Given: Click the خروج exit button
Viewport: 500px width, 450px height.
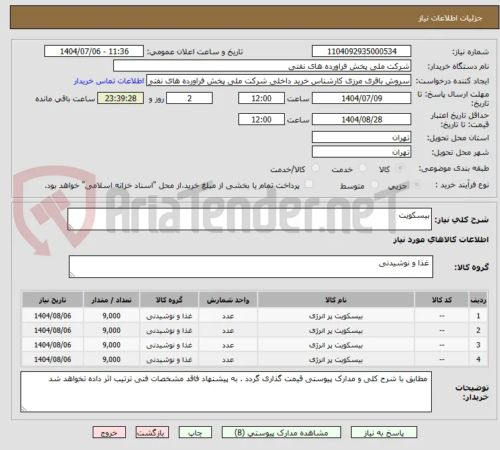Looking at the screenshot, I should pyautogui.click(x=109, y=433).
